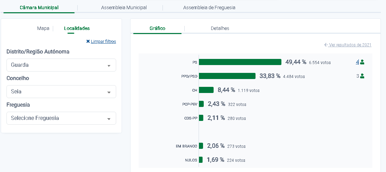The width and height of the screenshot is (386, 172).
Task: Click the PS seats number 4 link
Action: tap(357, 62)
